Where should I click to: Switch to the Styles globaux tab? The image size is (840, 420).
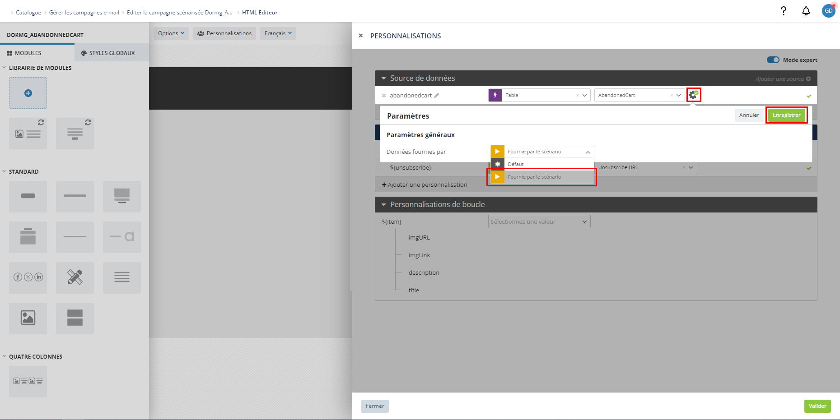112,53
